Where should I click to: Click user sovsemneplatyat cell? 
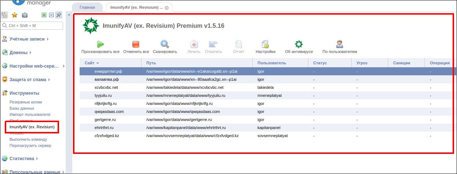point(273,136)
